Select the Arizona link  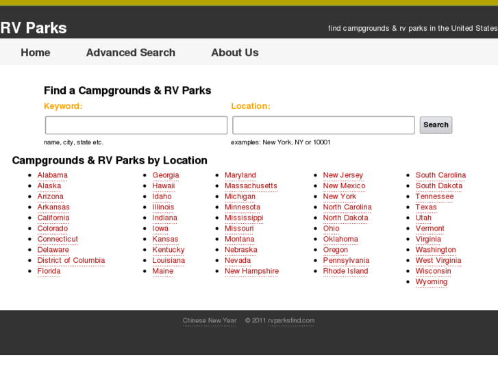coord(51,196)
